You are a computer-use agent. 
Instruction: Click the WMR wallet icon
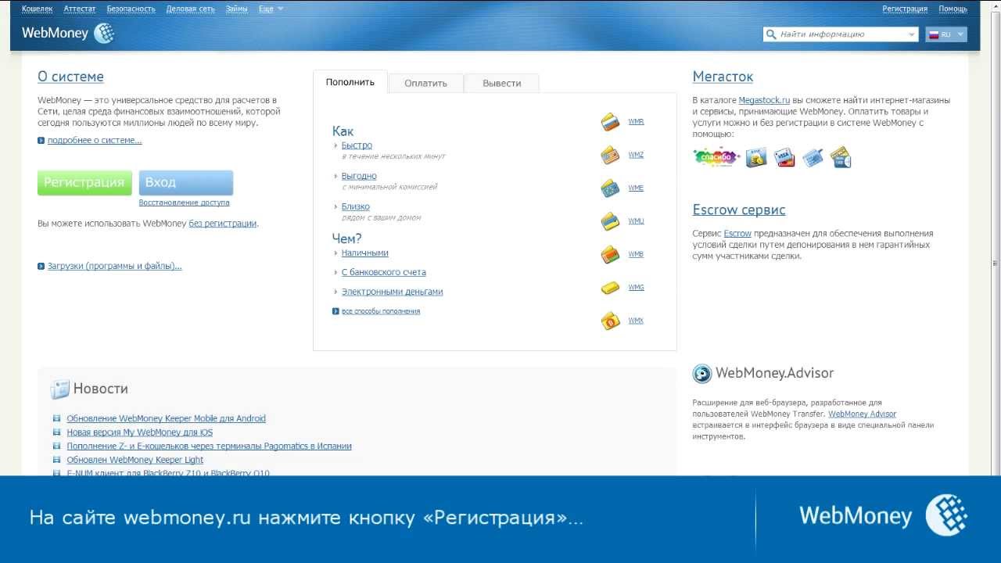pos(610,122)
